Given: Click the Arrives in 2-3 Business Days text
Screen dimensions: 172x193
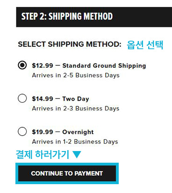Looking at the screenshot, I should point(76,109).
